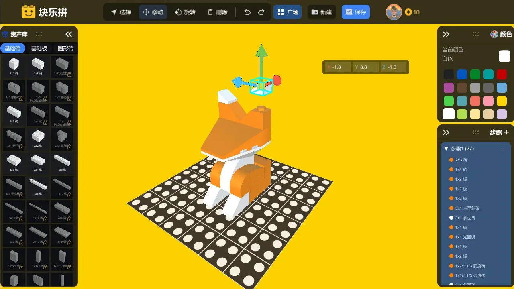514x289 pixels.
Task: Choose the 旋转 (rotate) tool
Action: [185, 12]
